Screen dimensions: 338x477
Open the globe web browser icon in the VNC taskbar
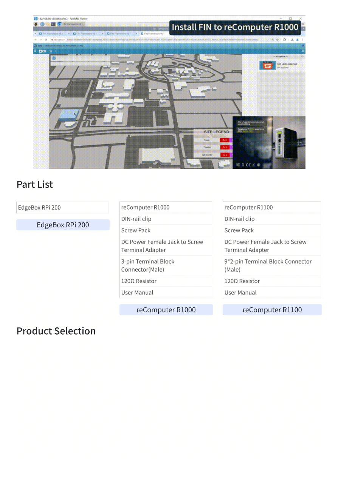click(x=42, y=24)
